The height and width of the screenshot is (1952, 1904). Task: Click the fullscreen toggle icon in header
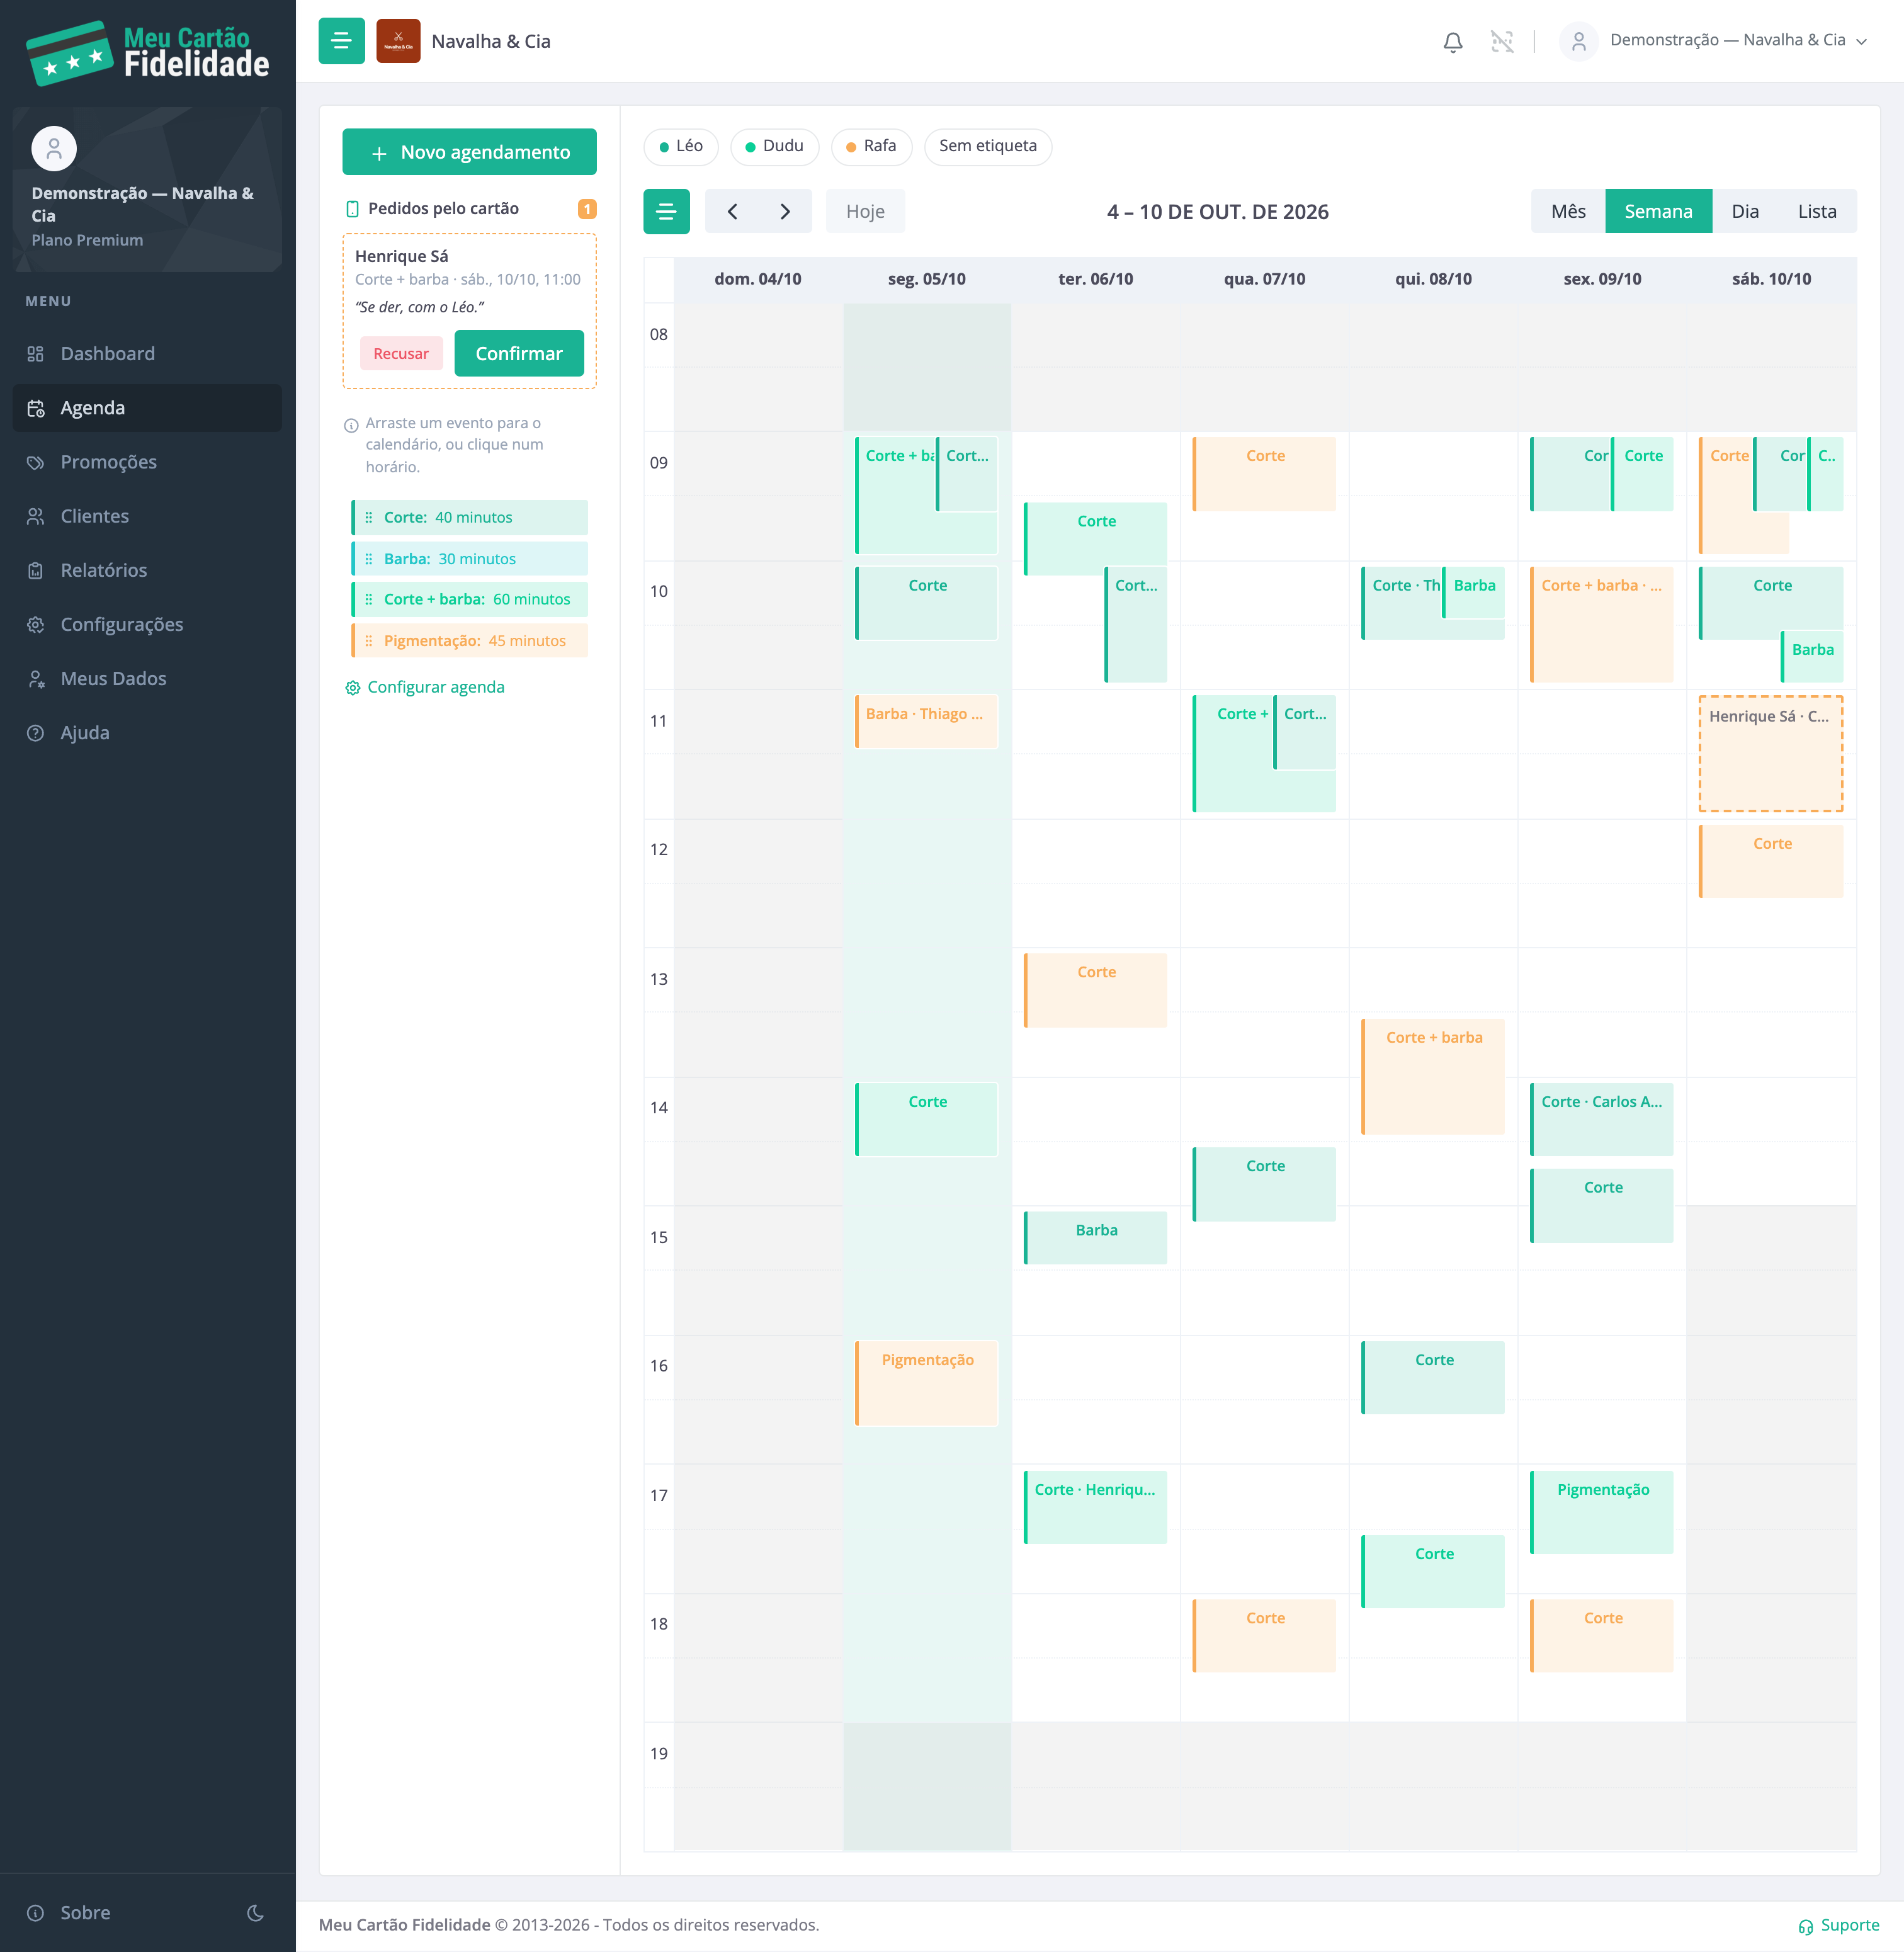pos(1502,41)
